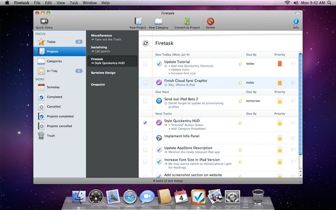Click blue category icon of Send out iPad Beta 2
The image size is (336, 210).
click(159, 101)
